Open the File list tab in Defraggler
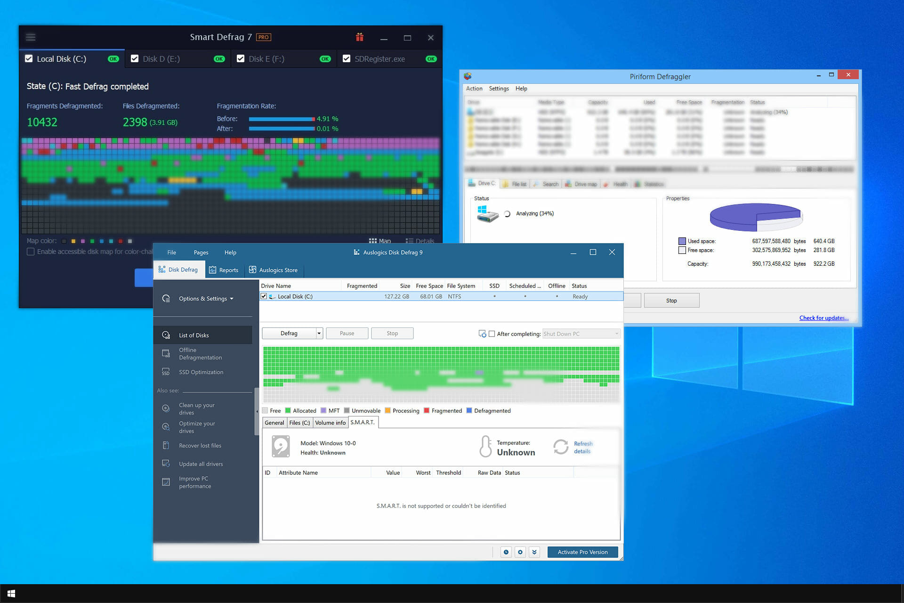This screenshot has height=603, width=904. pos(515,184)
